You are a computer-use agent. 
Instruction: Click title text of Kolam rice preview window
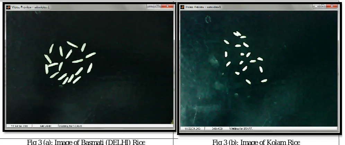(x=203, y=7)
